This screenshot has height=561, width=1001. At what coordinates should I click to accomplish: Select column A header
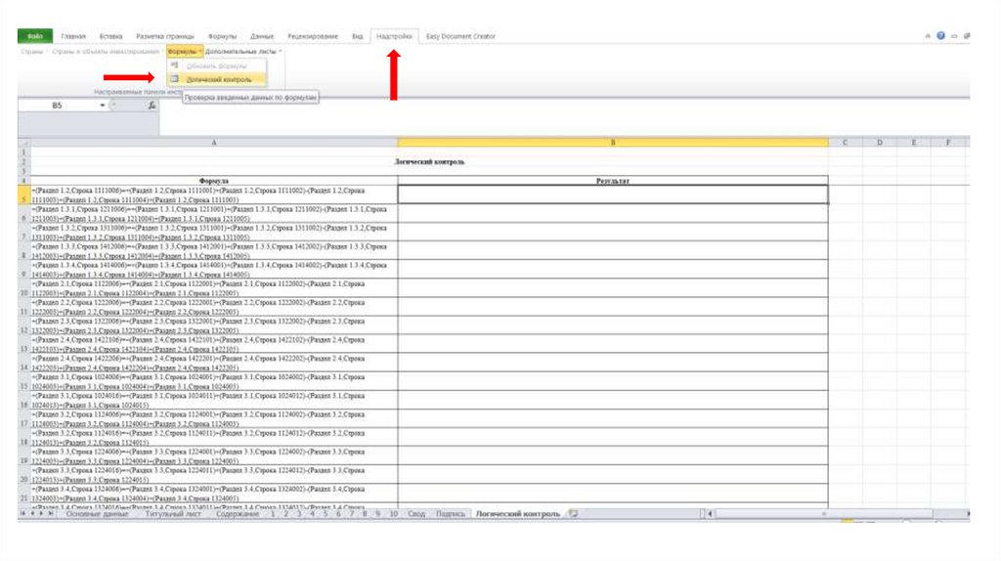pos(214,143)
